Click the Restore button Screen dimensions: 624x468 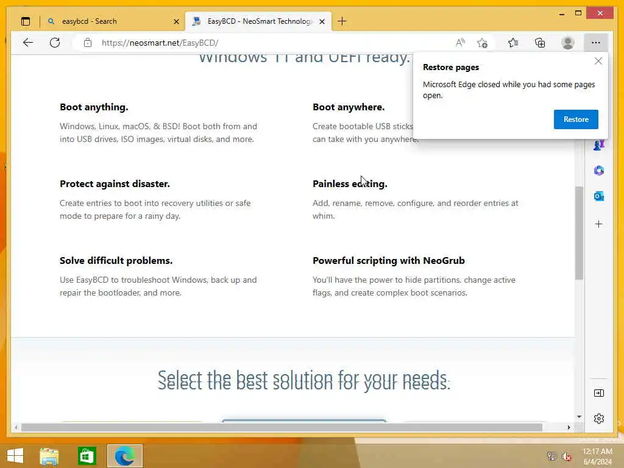(x=576, y=119)
